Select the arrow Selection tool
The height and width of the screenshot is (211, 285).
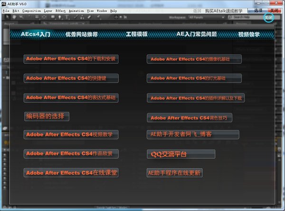pos(7,17)
